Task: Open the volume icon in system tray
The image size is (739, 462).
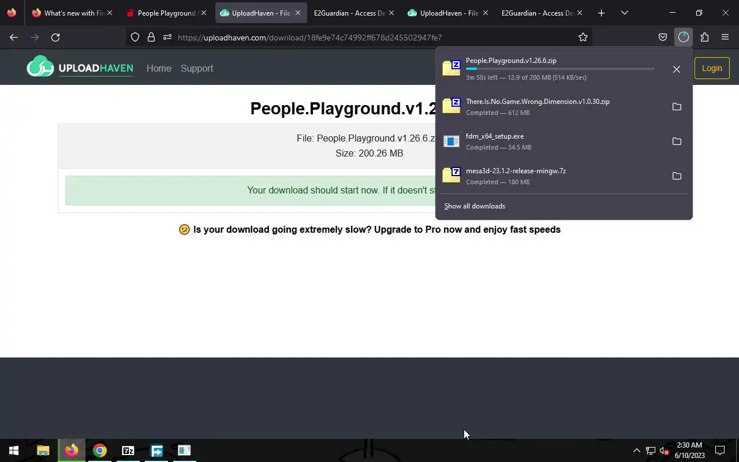Action: (664, 450)
